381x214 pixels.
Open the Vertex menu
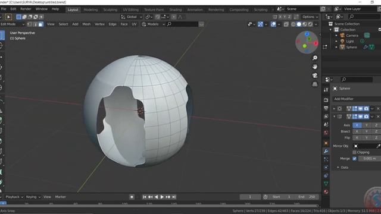point(99,24)
